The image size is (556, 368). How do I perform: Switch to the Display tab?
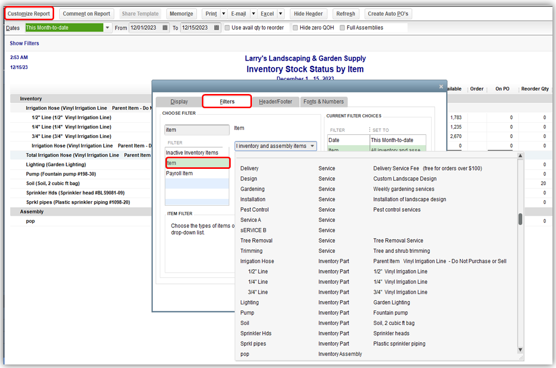tap(179, 102)
